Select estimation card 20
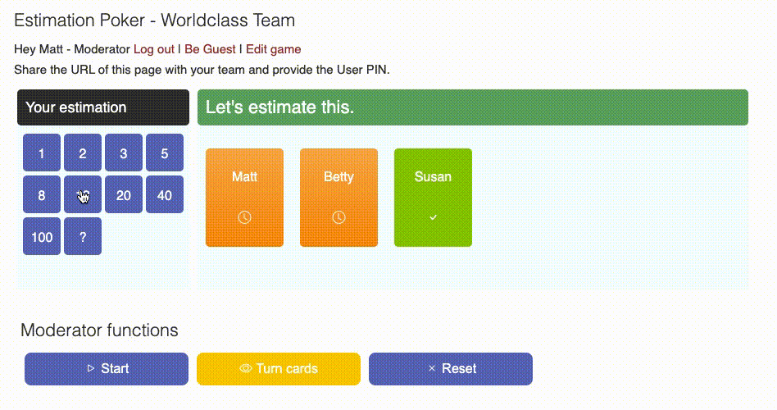 [124, 195]
